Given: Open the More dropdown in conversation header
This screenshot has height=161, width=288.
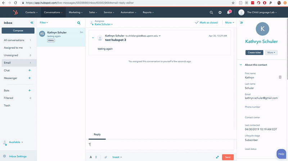Looking at the screenshot, I should (x=230, y=23).
